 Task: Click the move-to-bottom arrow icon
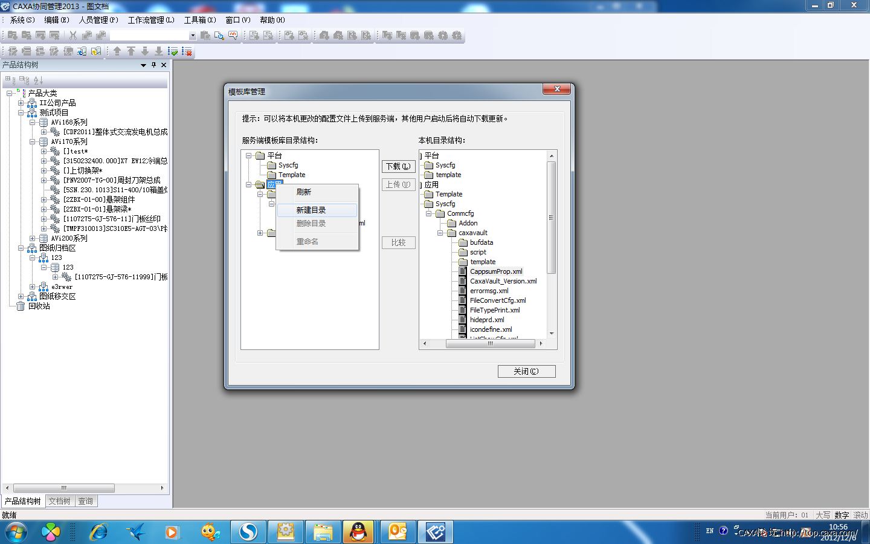tap(159, 51)
